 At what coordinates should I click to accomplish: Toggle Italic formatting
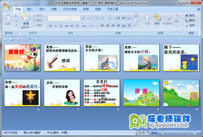pos(56,26)
